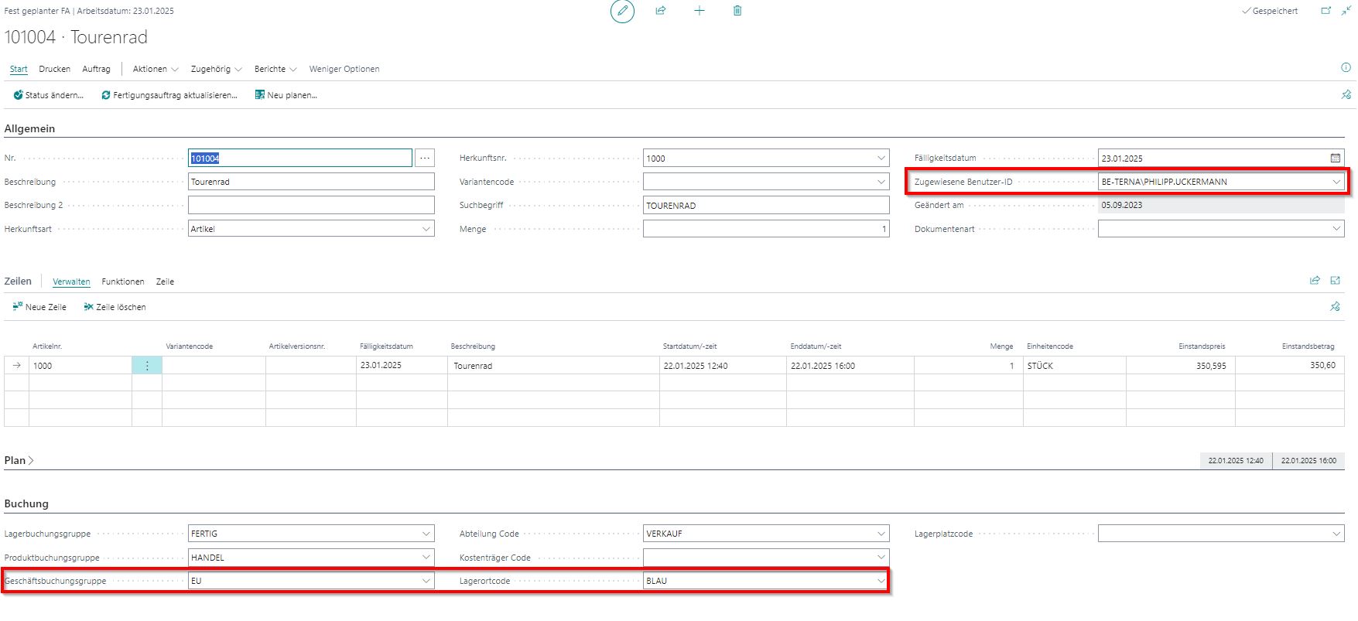Click the Tourenrad description cell in lines
Image resolution: width=1358 pixels, height=621 pixels.
[553, 366]
